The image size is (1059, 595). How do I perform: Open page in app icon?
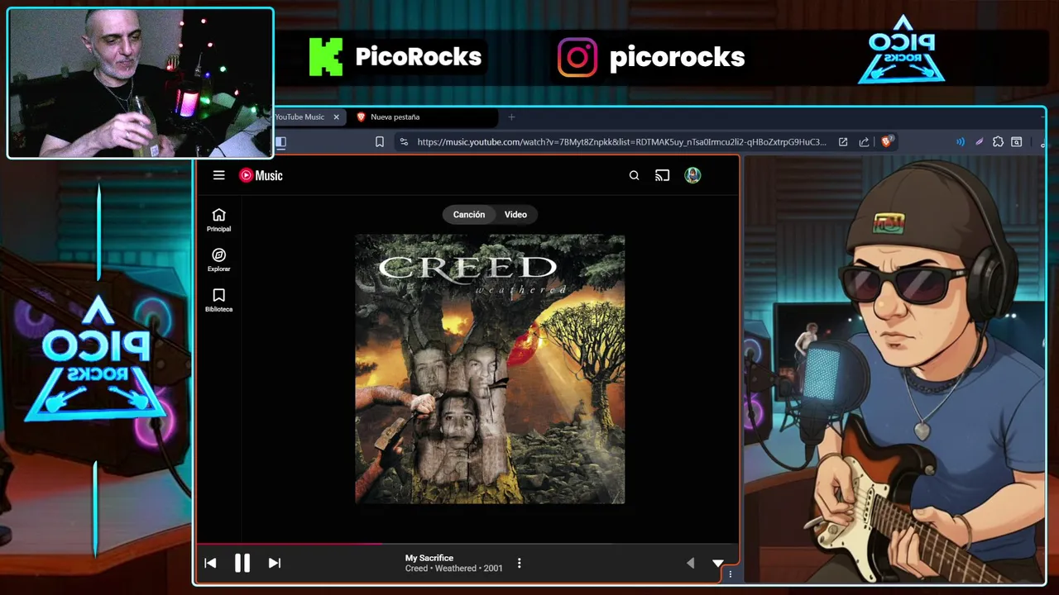[x=842, y=142]
